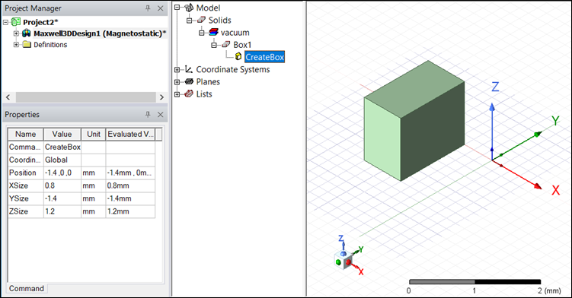Click the XSize value field 0.8
Viewport: 572px width, 298px height.
click(x=62, y=185)
